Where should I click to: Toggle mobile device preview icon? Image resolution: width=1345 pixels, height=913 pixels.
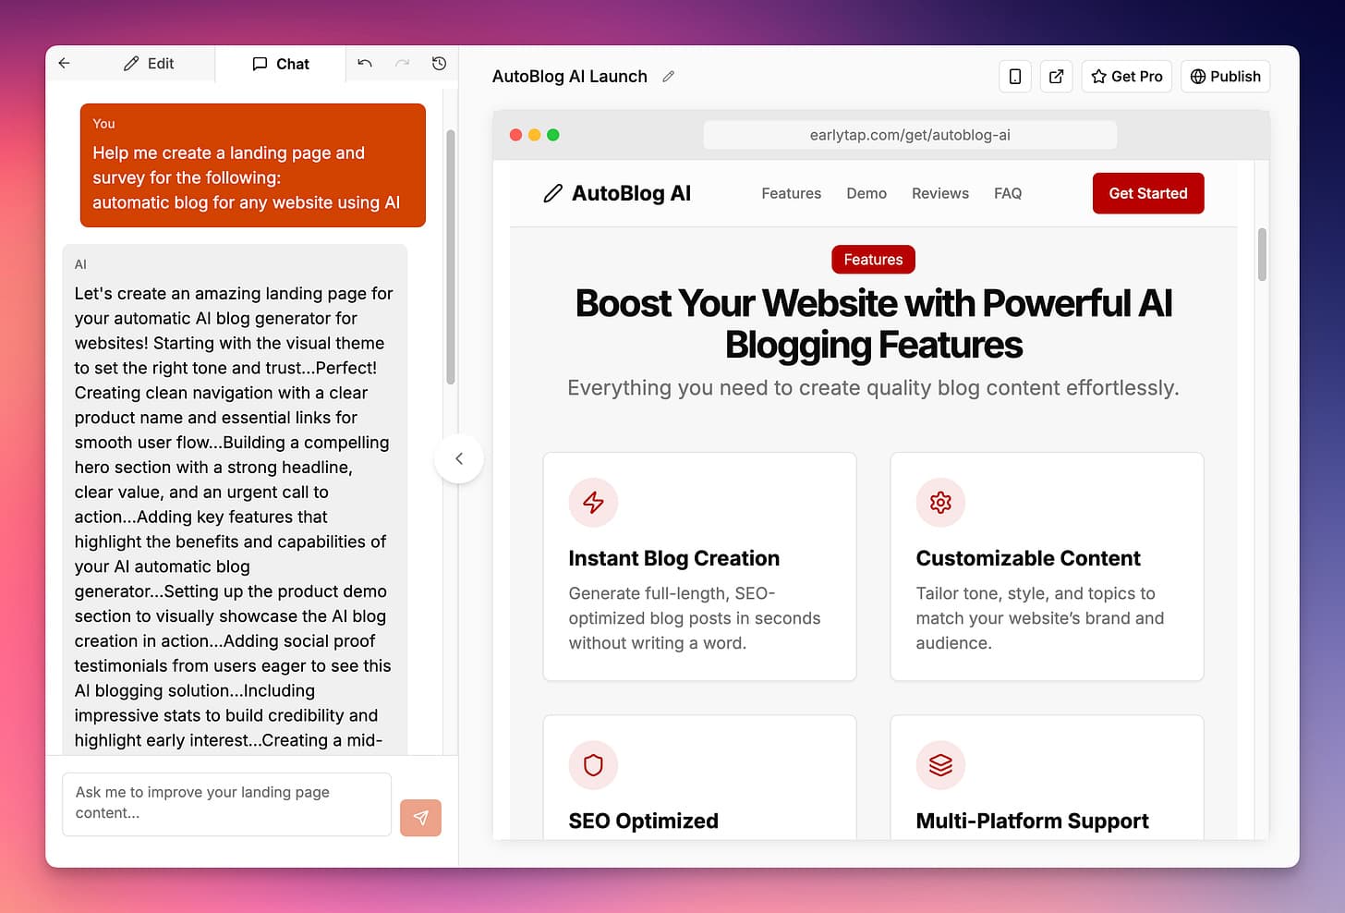click(1014, 77)
